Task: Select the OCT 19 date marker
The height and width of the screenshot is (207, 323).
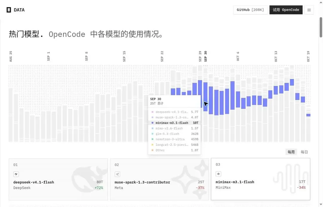Action: tap(308, 56)
